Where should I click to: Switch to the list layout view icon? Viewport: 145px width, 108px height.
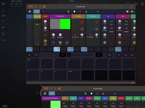(x=127, y=11)
